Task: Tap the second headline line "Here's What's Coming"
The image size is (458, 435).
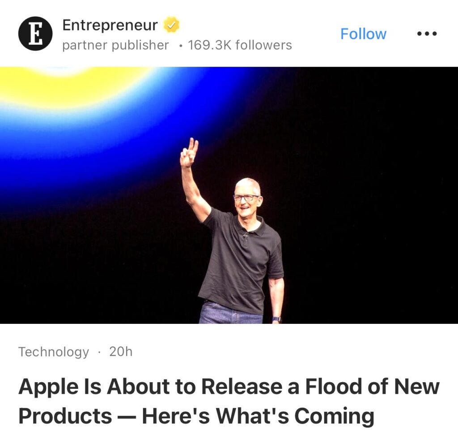Action: coord(258,415)
